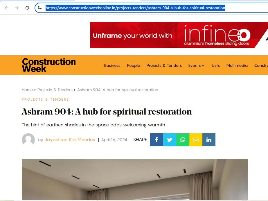Click Home breadcrumb link
Viewport: 268px width, 201px height.
[27, 90]
